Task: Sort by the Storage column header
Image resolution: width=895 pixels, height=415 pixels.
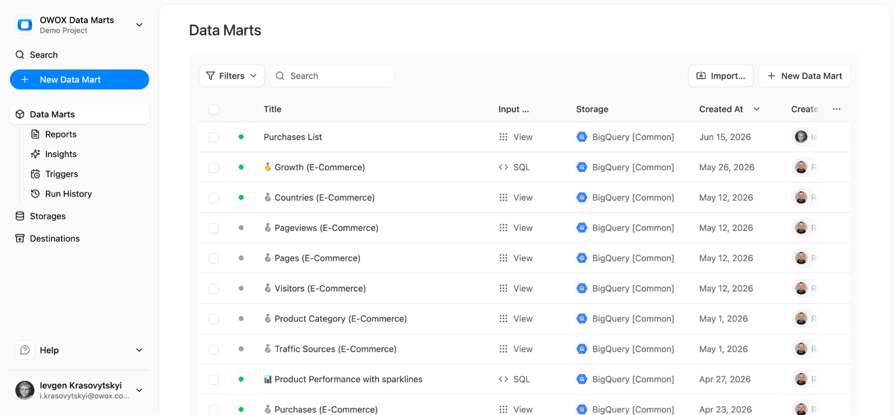Action: 592,109
